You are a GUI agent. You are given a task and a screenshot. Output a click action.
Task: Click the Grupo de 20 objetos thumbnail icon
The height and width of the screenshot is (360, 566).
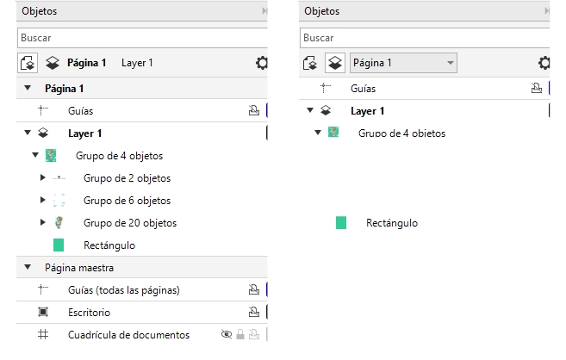coord(59,222)
